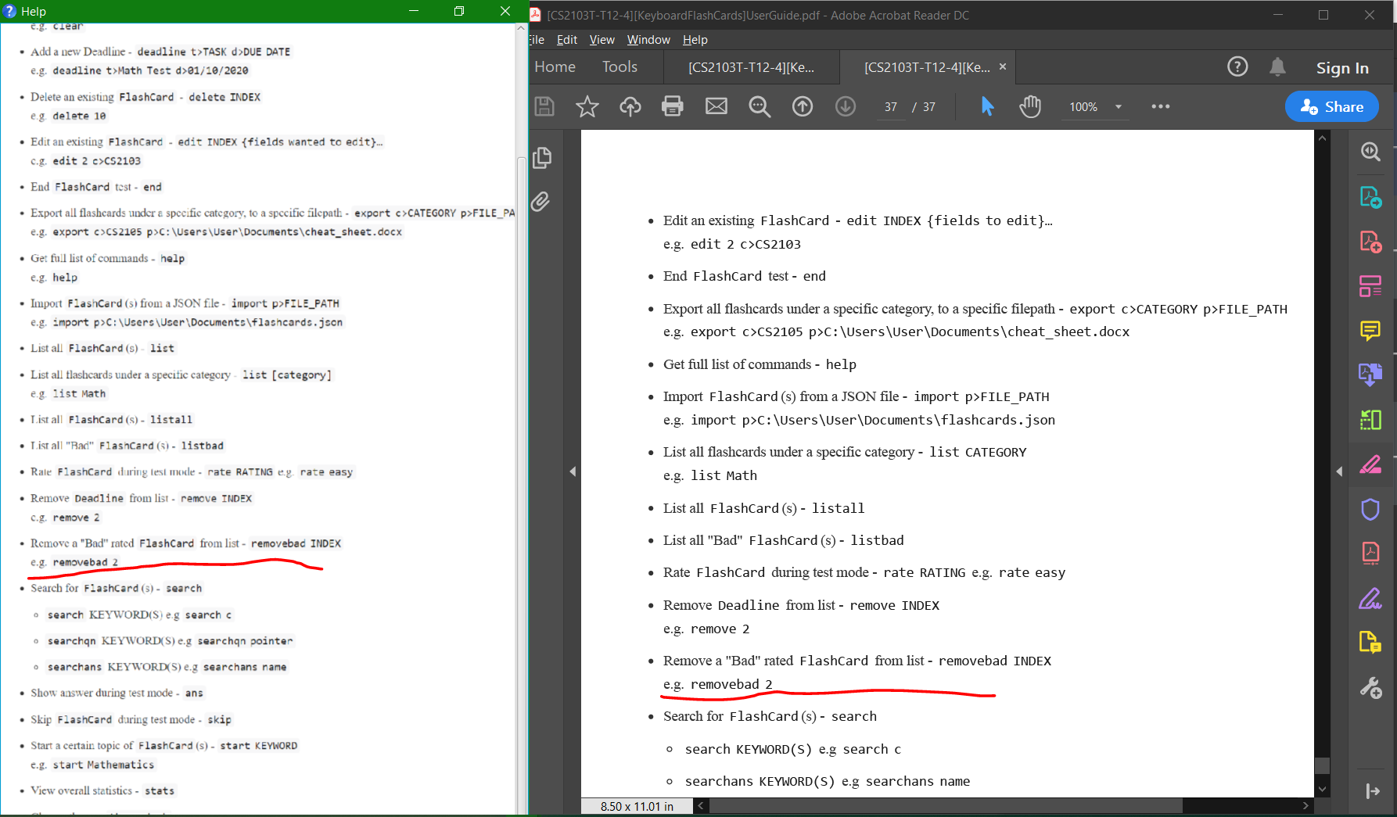Click the Save file icon in Acrobat toolbar
Image resolution: width=1397 pixels, height=817 pixels.
[544, 106]
